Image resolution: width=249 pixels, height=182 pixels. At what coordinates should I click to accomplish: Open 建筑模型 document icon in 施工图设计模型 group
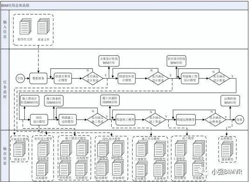pos(66,149)
